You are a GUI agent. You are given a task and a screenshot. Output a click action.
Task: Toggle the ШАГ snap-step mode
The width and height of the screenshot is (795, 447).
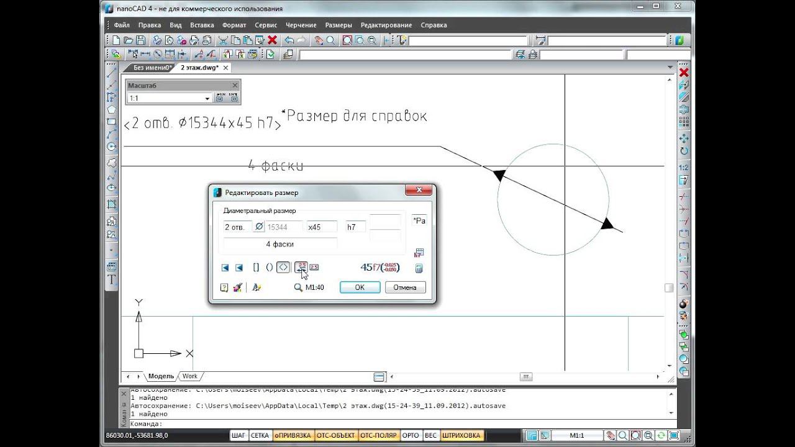[239, 436]
